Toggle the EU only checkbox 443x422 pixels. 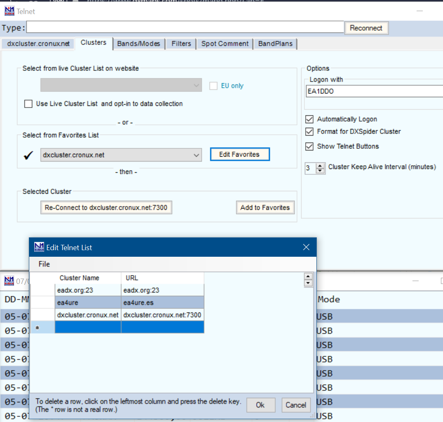pyautogui.click(x=213, y=86)
